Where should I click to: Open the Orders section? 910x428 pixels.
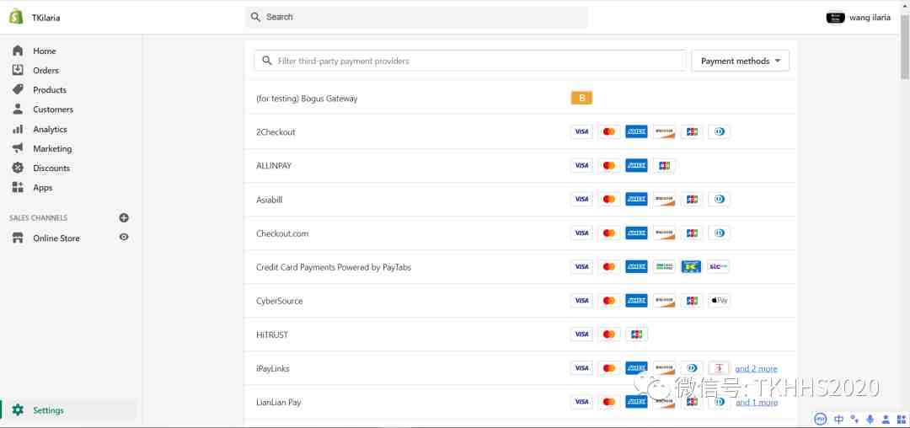pos(45,70)
